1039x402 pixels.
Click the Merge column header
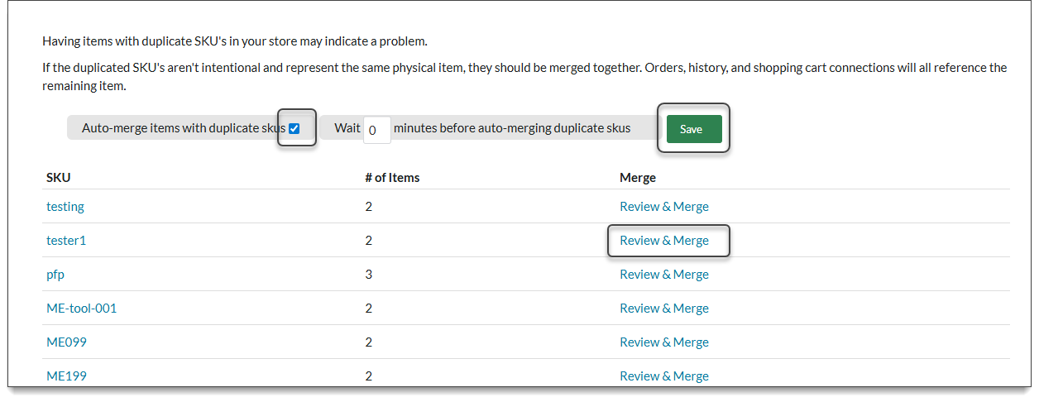pyautogui.click(x=637, y=178)
